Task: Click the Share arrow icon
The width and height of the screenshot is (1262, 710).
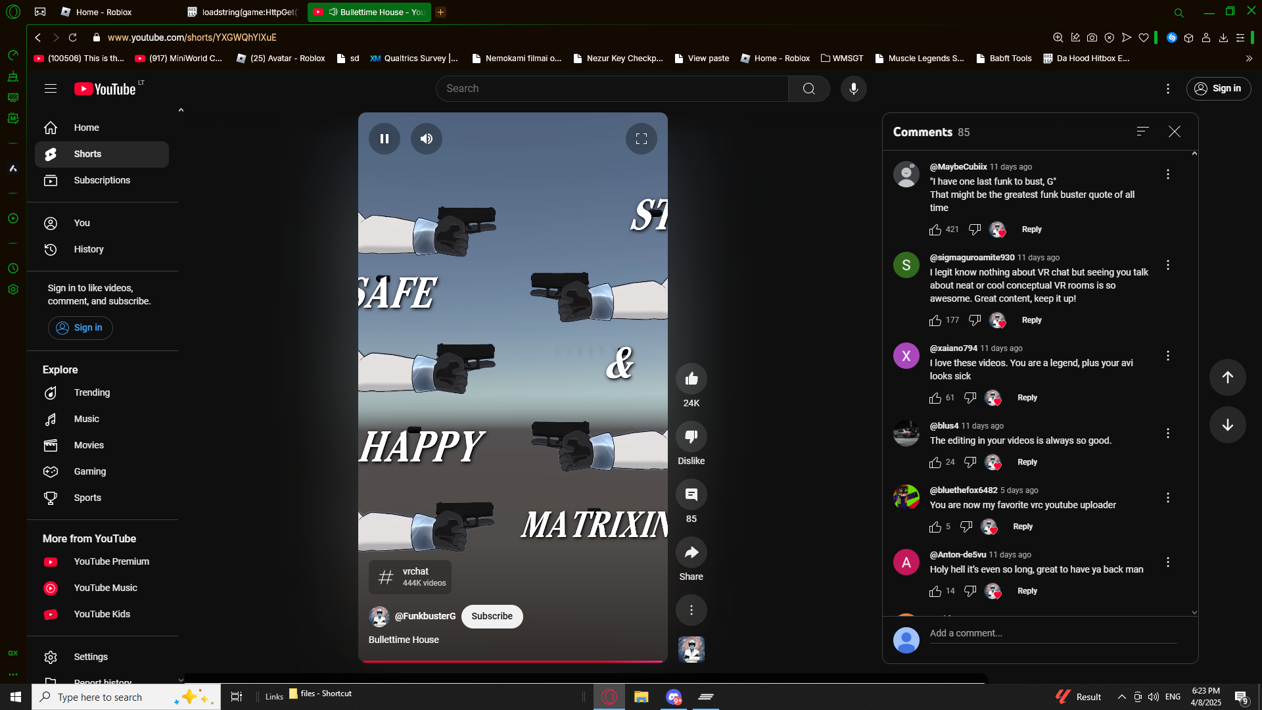Action: pyautogui.click(x=691, y=553)
